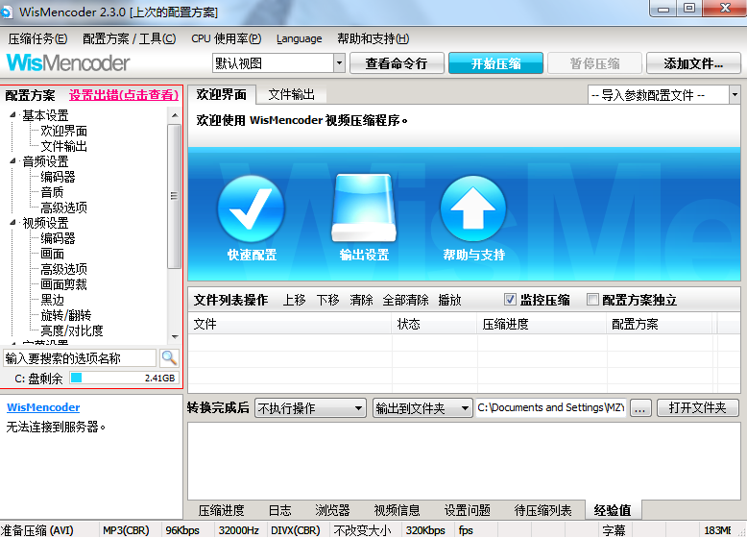The width and height of the screenshot is (747, 538).
Task: Click the 压缩进度 column header
Action: (542, 324)
